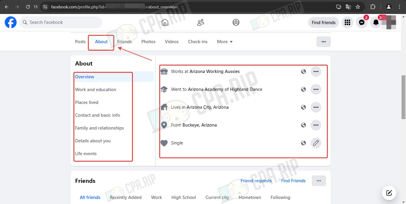The width and height of the screenshot is (406, 204).
Task: Edit relationship status with pencil icon
Action: [x=316, y=143]
